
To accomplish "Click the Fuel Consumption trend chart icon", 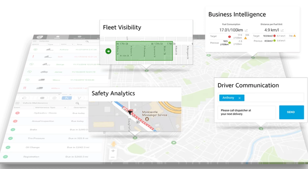I will [x=246, y=30].
